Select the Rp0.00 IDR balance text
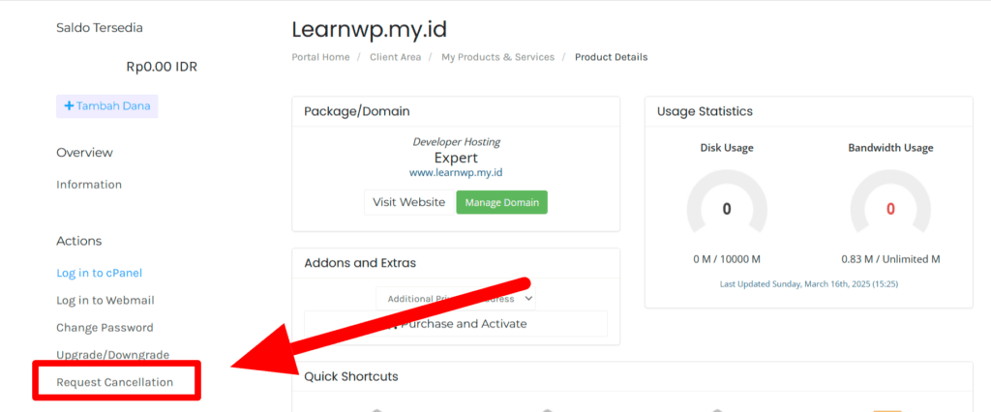Viewport: 991px width, 412px height. tap(162, 67)
